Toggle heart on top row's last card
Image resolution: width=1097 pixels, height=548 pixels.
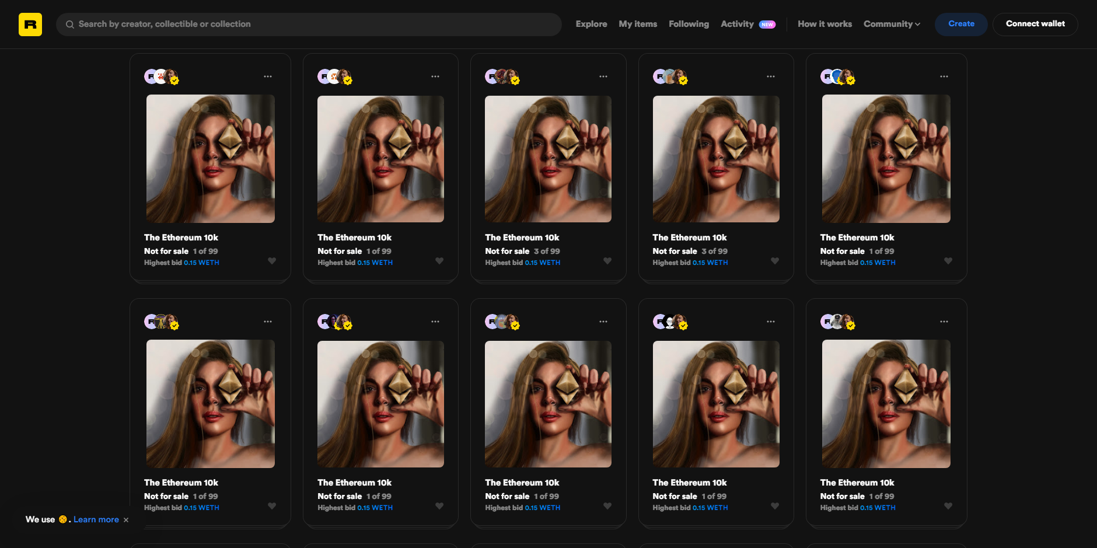(948, 261)
